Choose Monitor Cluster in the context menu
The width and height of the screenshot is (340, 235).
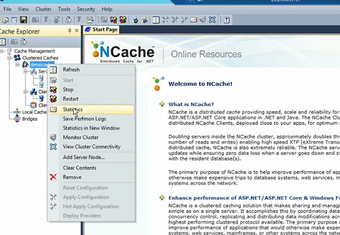(x=91, y=137)
